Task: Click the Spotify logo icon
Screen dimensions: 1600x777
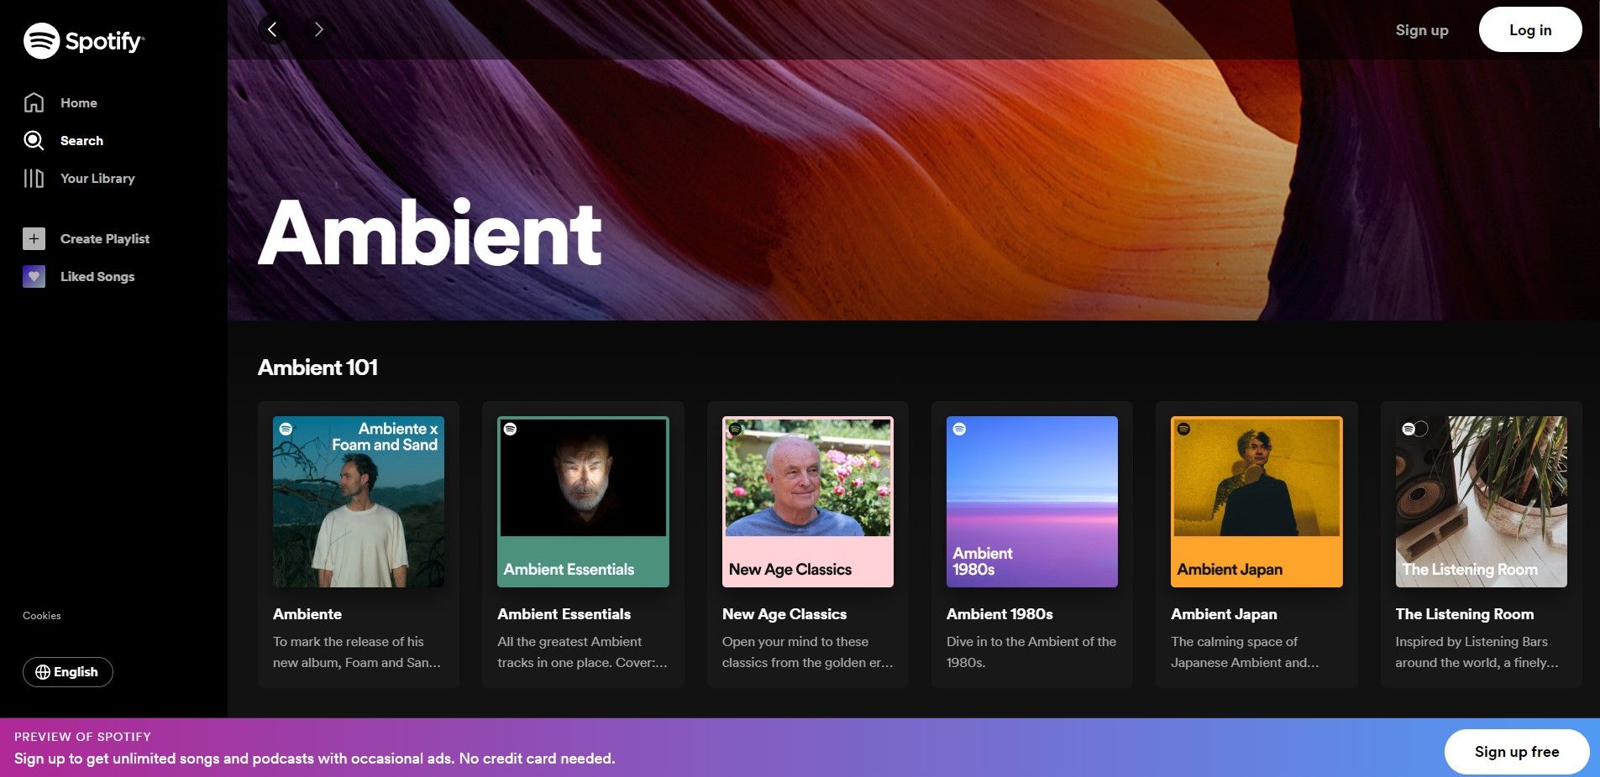Action: 41,40
